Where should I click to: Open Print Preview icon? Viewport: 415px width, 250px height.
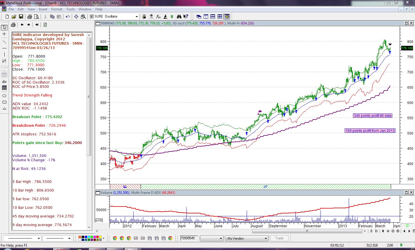[x=36, y=17]
